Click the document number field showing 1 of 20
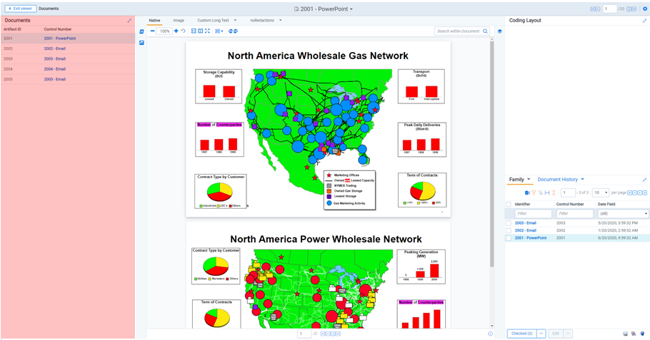 click(609, 9)
